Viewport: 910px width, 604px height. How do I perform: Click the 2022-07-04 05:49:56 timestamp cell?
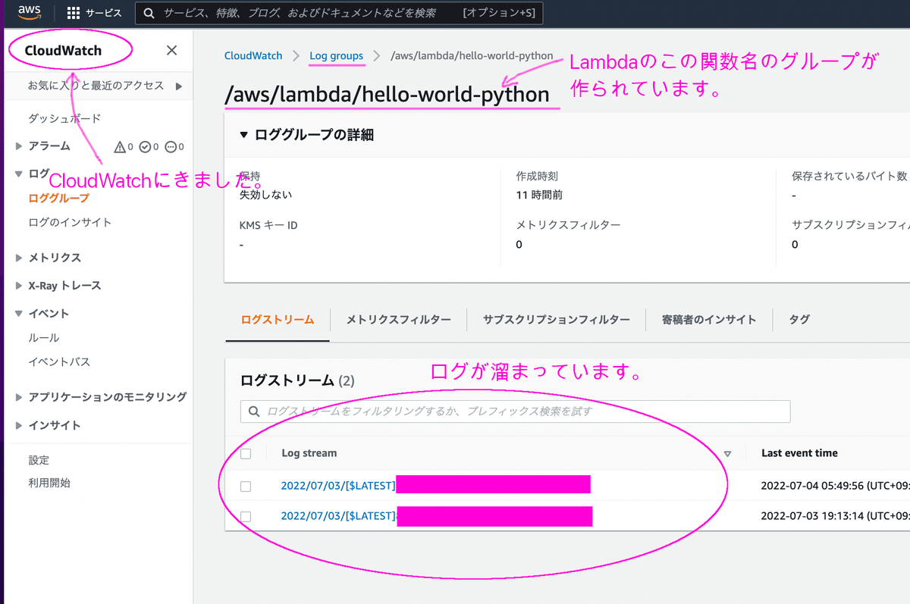pos(834,486)
